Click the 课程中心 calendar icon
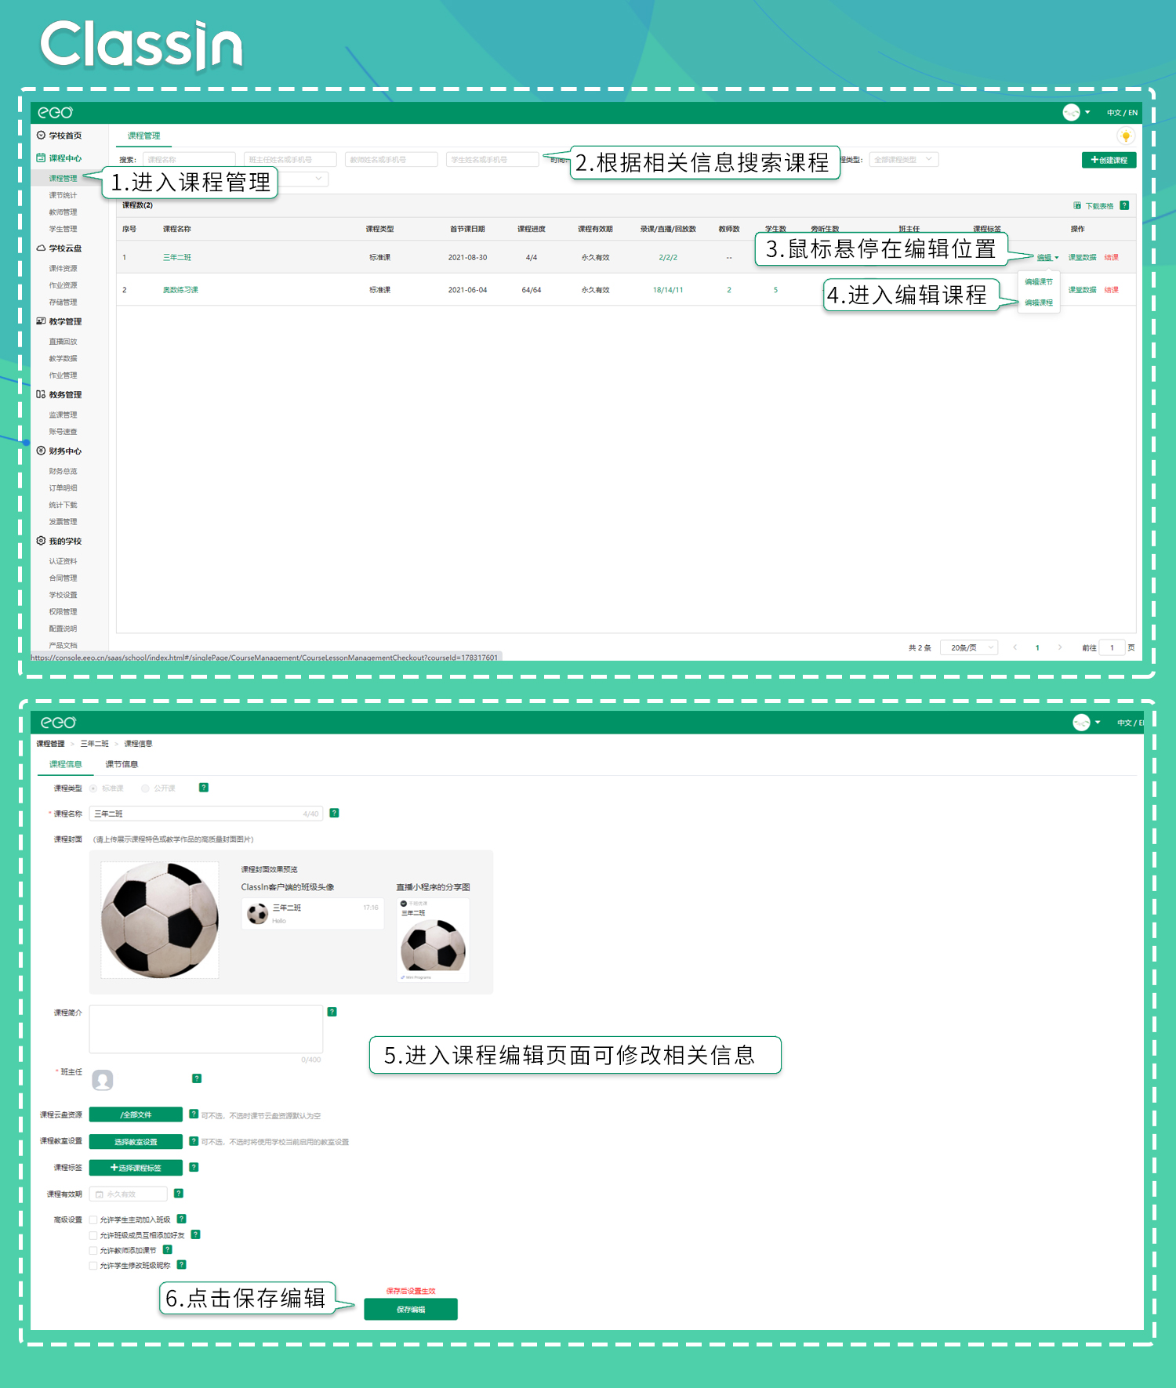The image size is (1176, 1388). [x=41, y=158]
